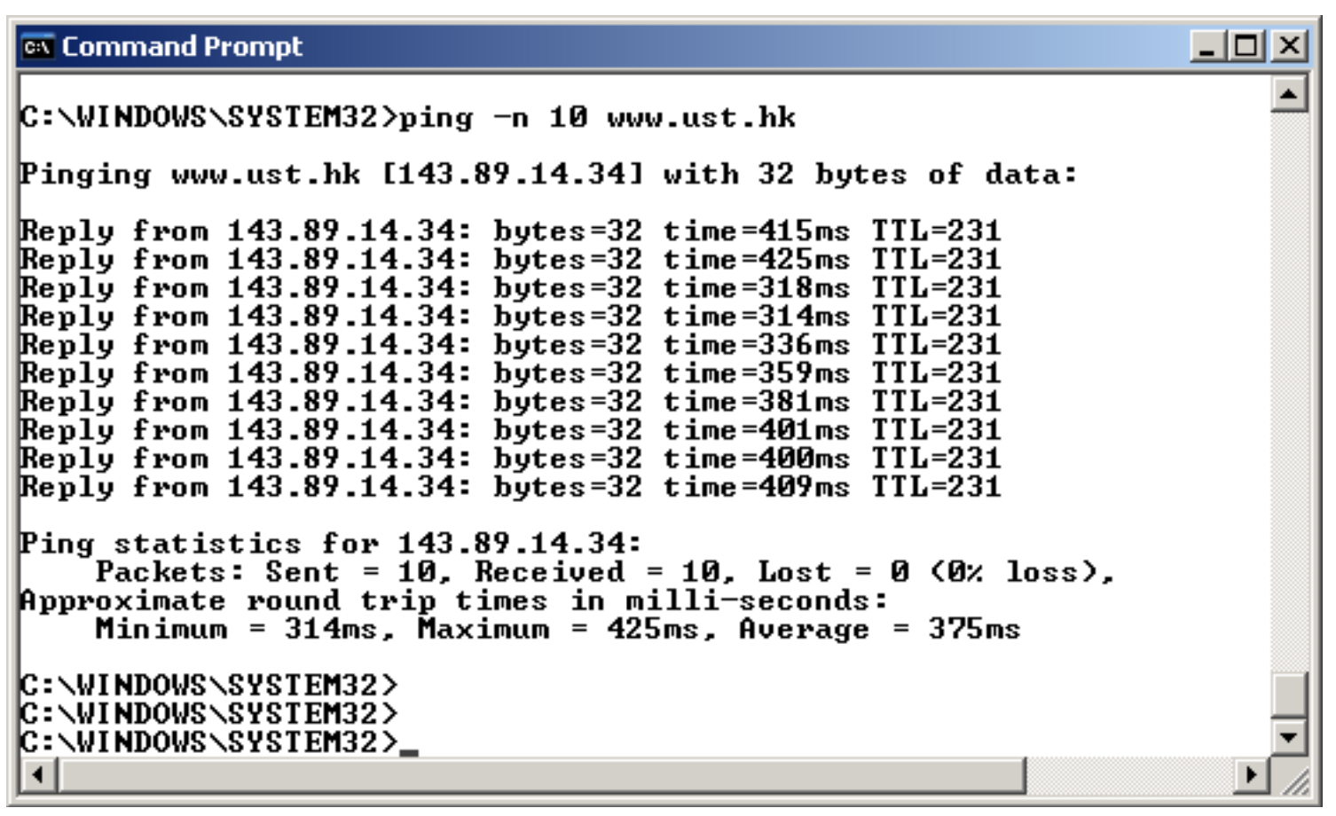Click the reply line with time=318ms
Screen dimensions: 1336x816
pos(510,288)
